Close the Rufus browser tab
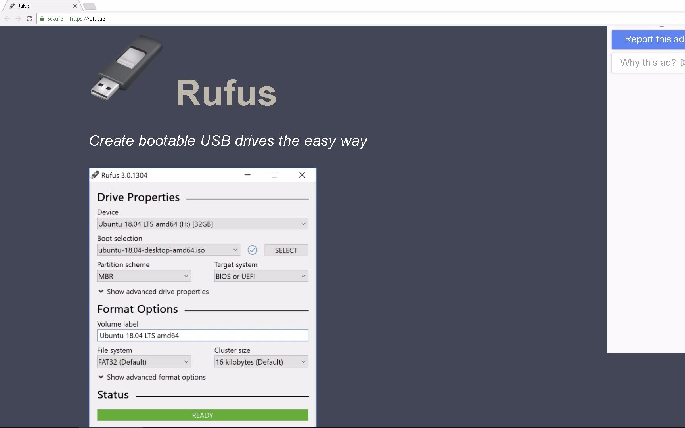685x428 pixels. pyautogui.click(x=75, y=6)
